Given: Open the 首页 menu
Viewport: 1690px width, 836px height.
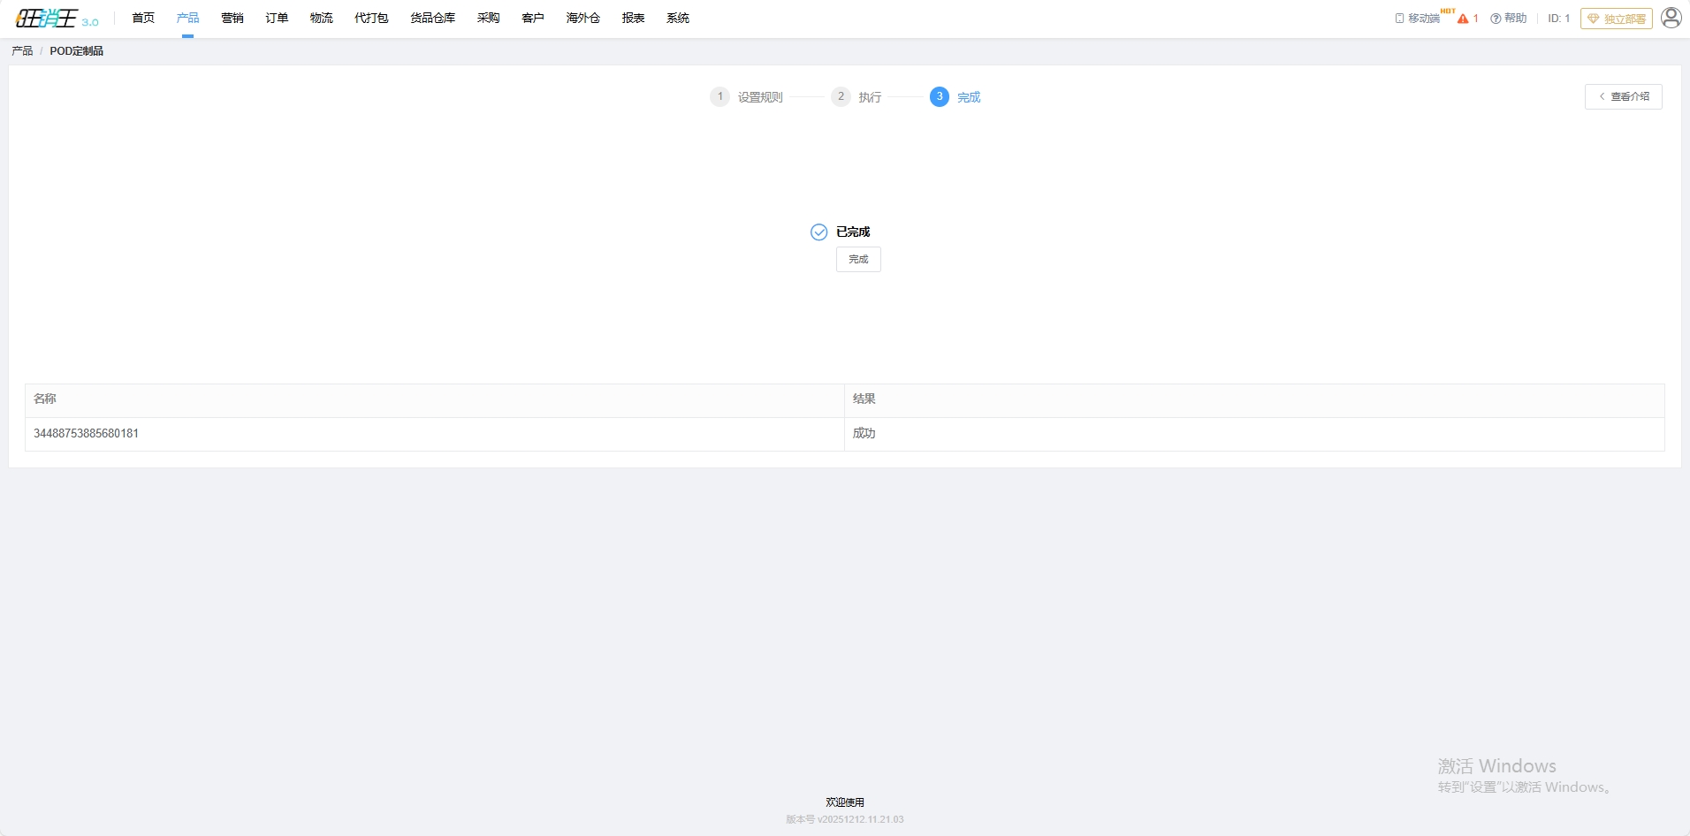Looking at the screenshot, I should point(143,19).
